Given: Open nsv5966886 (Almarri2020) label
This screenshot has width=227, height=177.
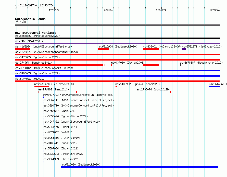Looking at the screenshot, I should click(x=62, y=138).
